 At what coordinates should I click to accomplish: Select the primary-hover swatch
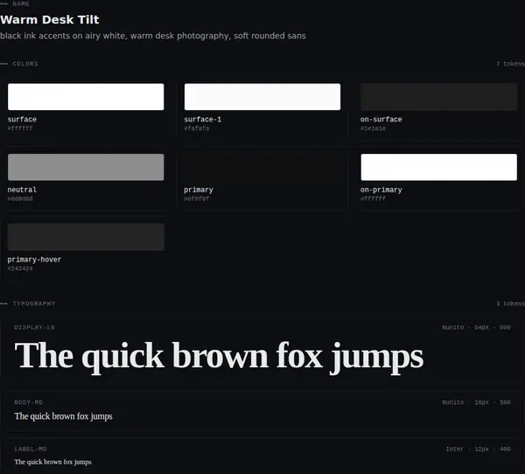point(86,237)
